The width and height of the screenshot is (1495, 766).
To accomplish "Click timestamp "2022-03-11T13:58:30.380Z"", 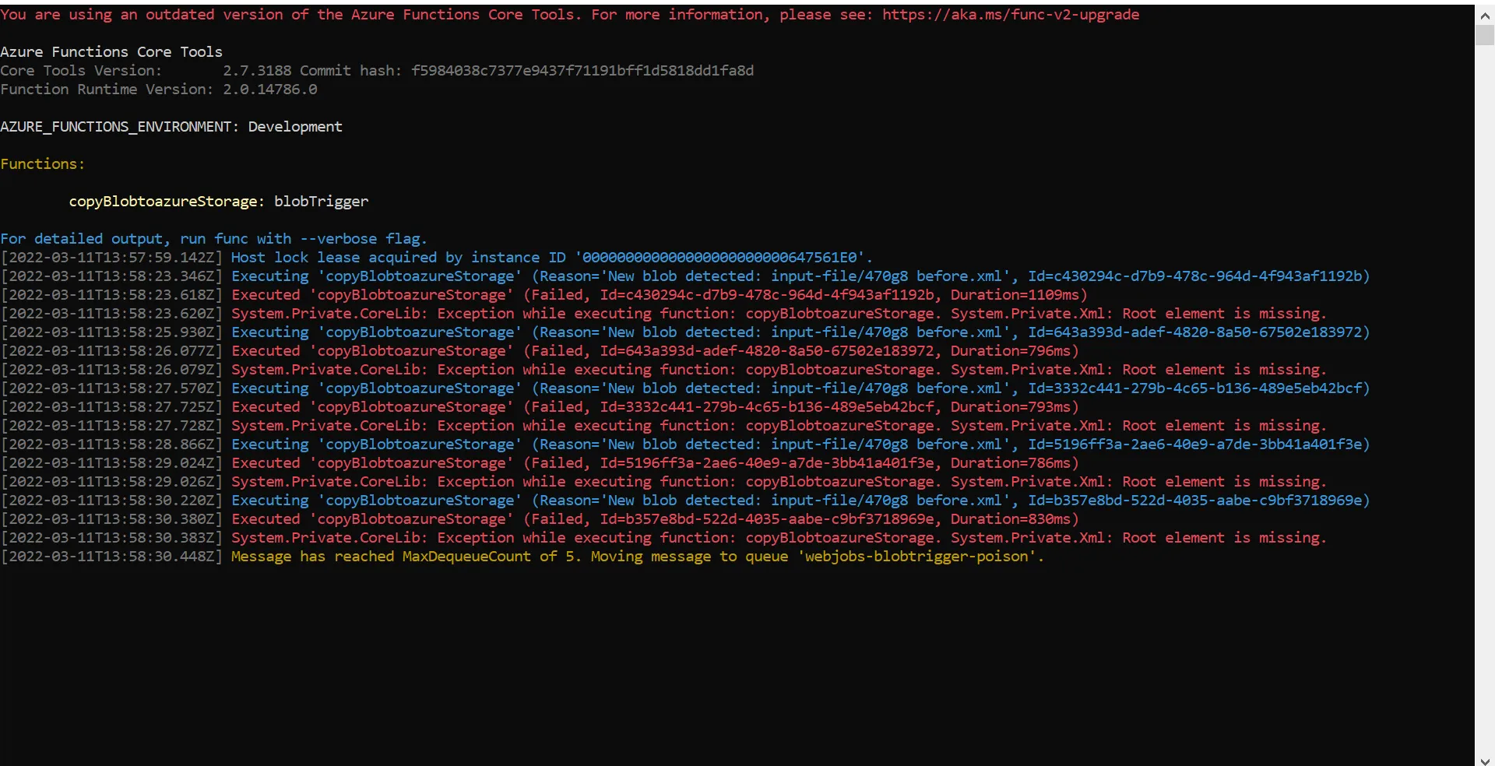I will point(111,519).
